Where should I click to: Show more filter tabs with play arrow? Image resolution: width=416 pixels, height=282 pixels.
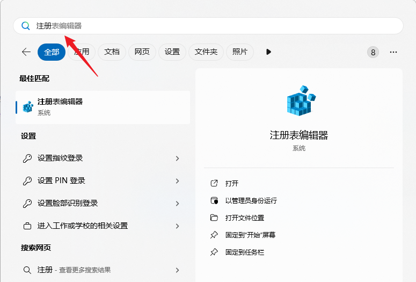[x=268, y=52]
